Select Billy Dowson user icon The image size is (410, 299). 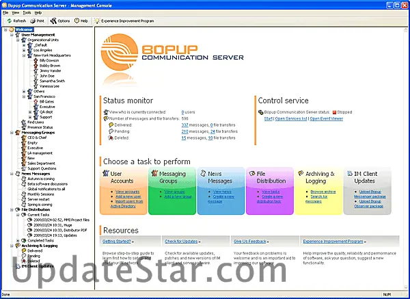(36, 60)
